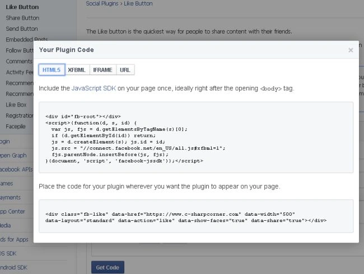Image resolution: width=364 pixels, height=274 pixels.
Task: Go to Share Button page
Action: 22,18
